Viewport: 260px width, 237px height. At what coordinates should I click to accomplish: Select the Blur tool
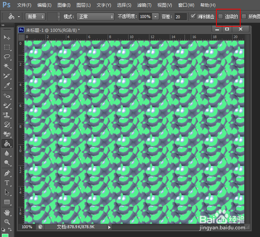(x=7, y=153)
